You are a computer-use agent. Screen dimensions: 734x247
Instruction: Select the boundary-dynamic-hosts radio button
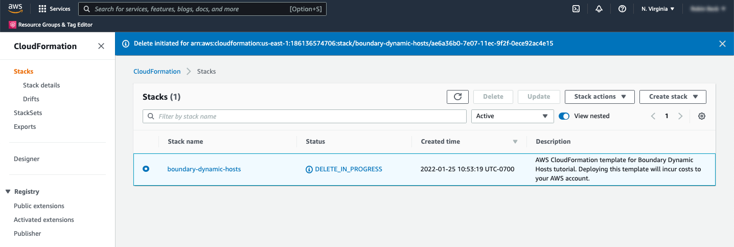[x=146, y=169]
